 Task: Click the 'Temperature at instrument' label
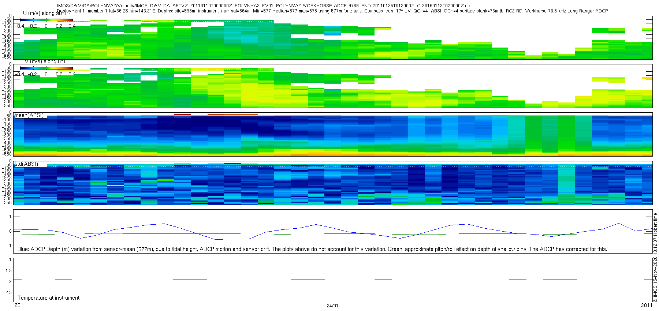pyautogui.click(x=49, y=298)
